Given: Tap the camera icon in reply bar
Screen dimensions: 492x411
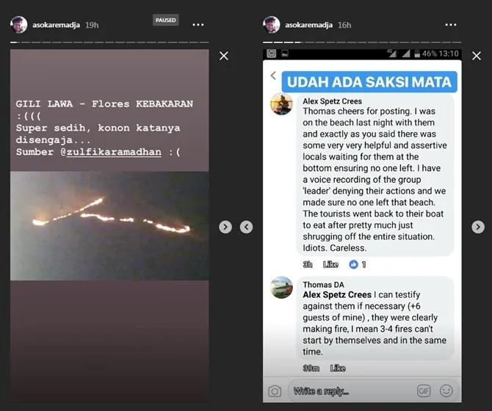Looking at the screenshot, I should coord(275,391).
